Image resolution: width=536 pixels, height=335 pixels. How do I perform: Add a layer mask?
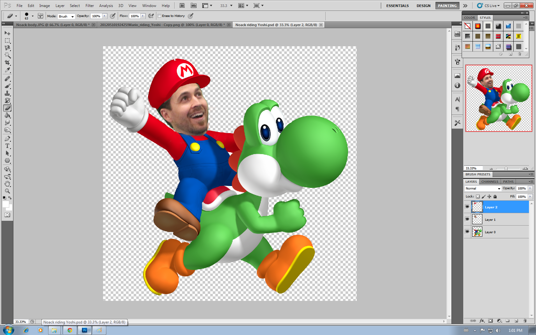coord(490,321)
